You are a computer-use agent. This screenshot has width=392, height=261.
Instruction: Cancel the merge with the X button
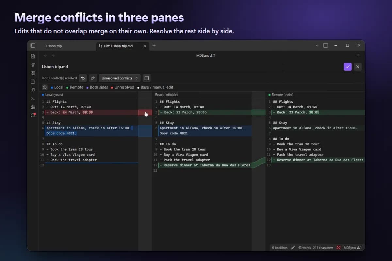358,67
